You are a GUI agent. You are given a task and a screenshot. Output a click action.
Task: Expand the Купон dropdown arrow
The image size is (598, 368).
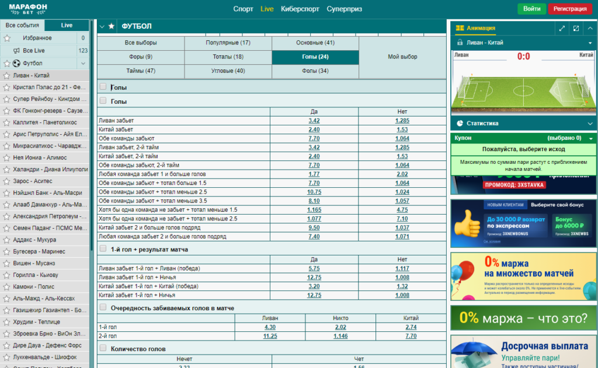pos(591,138)
